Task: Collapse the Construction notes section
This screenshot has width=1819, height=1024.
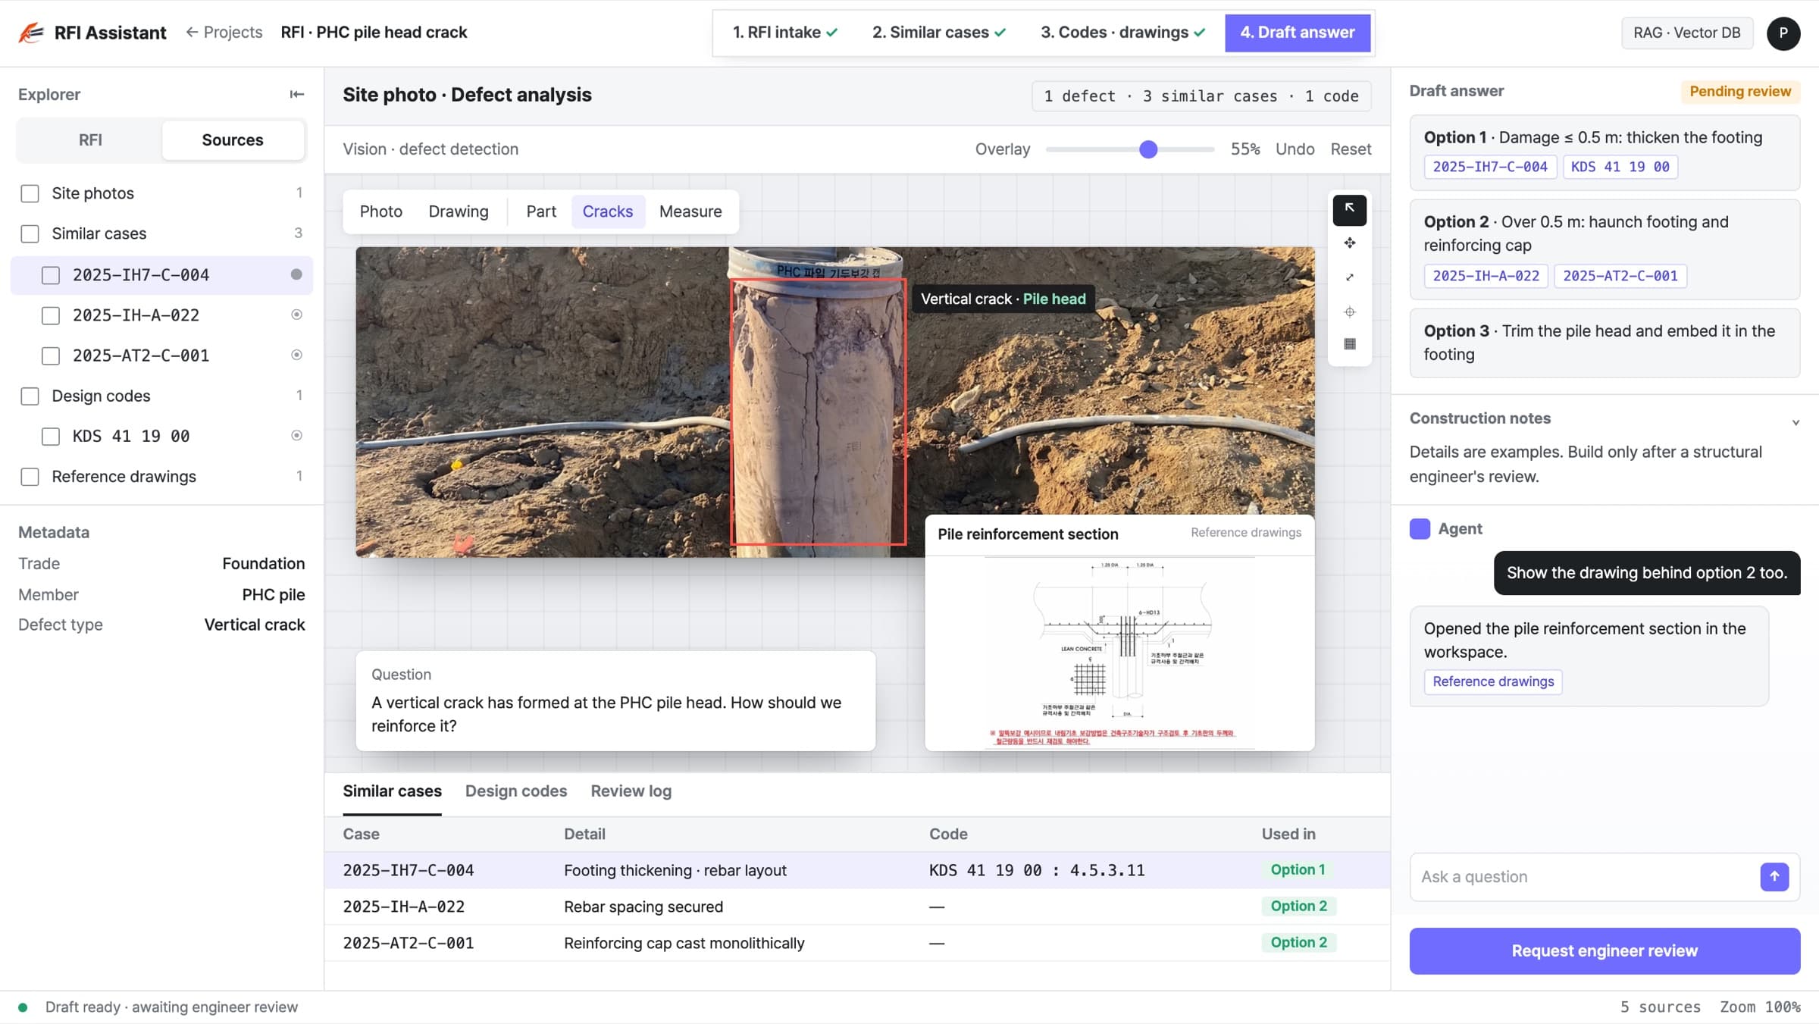Action: pyautogui.click(x=1795, y=422)
